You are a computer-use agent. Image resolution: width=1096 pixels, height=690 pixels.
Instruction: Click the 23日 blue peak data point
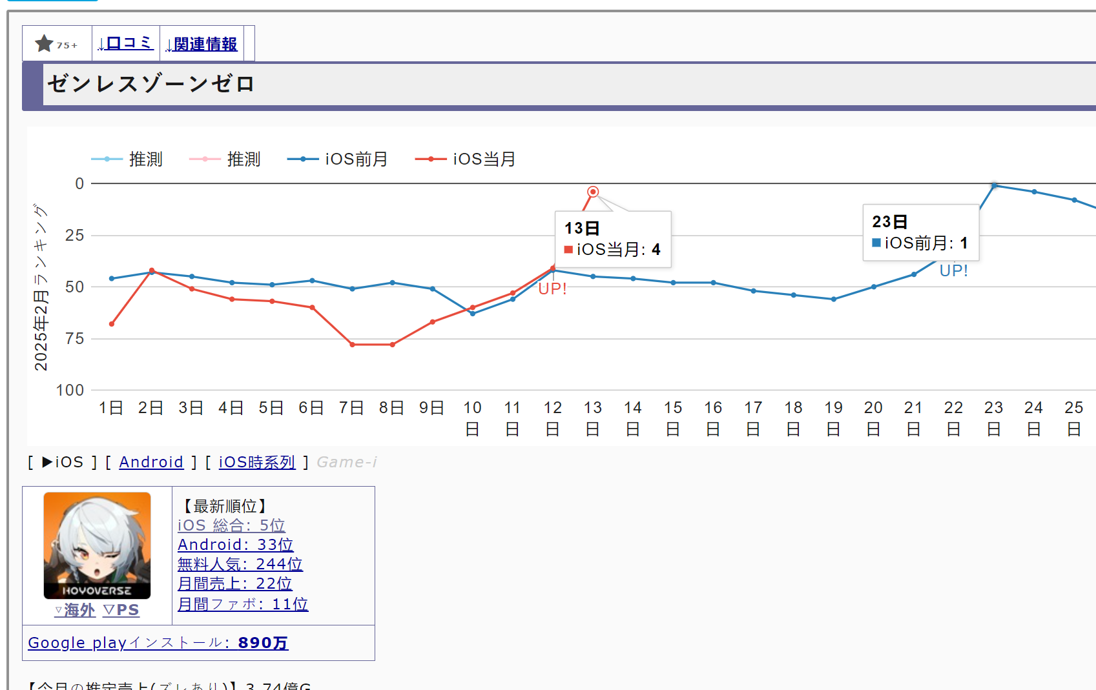pyautogui.click(x=994, y=186)
